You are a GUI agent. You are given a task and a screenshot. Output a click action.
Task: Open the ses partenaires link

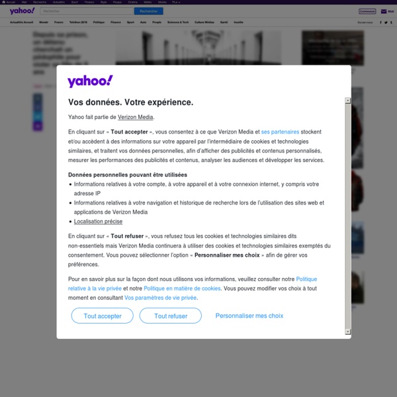point(280,132)
